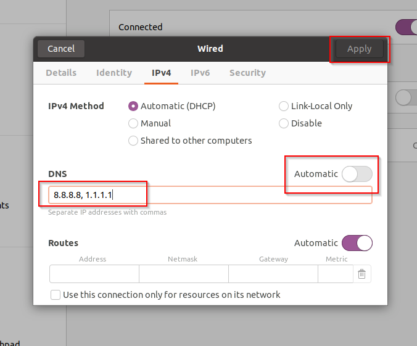Delete the route row with trash icon

362,274
